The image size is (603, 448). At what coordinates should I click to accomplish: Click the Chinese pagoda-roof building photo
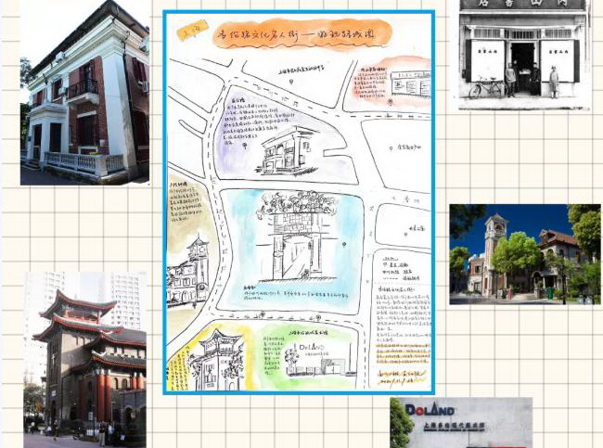[84, 360]
